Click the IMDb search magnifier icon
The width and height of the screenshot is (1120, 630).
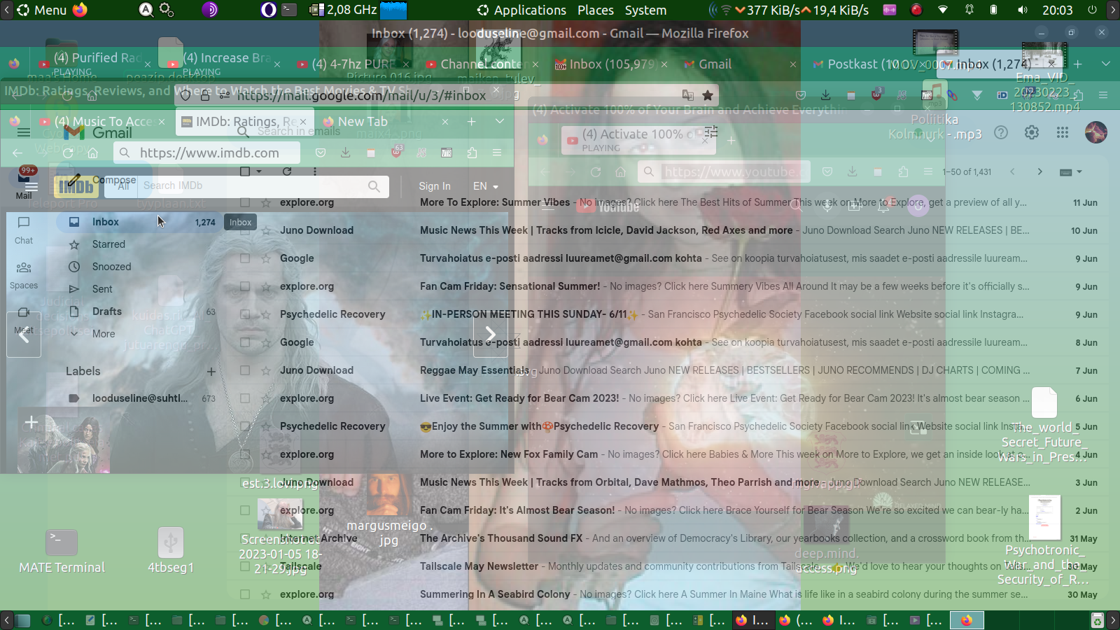click(374, 186)
